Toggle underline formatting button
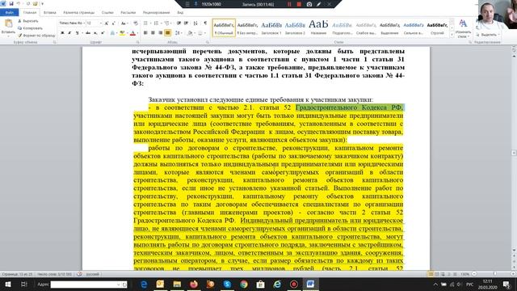 [x=78, y=33]
